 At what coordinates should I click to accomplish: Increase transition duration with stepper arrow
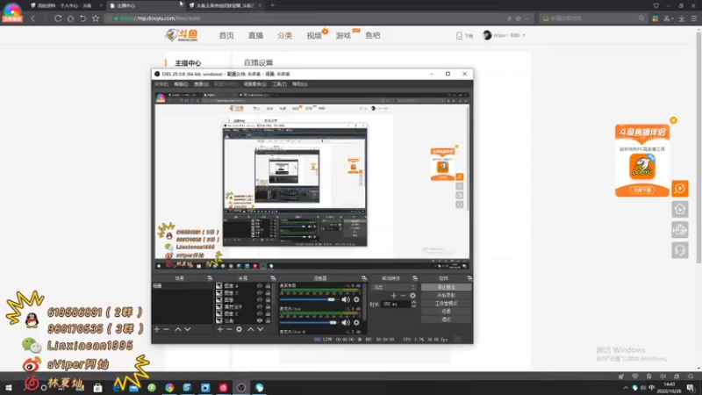[x=413, y=302]
